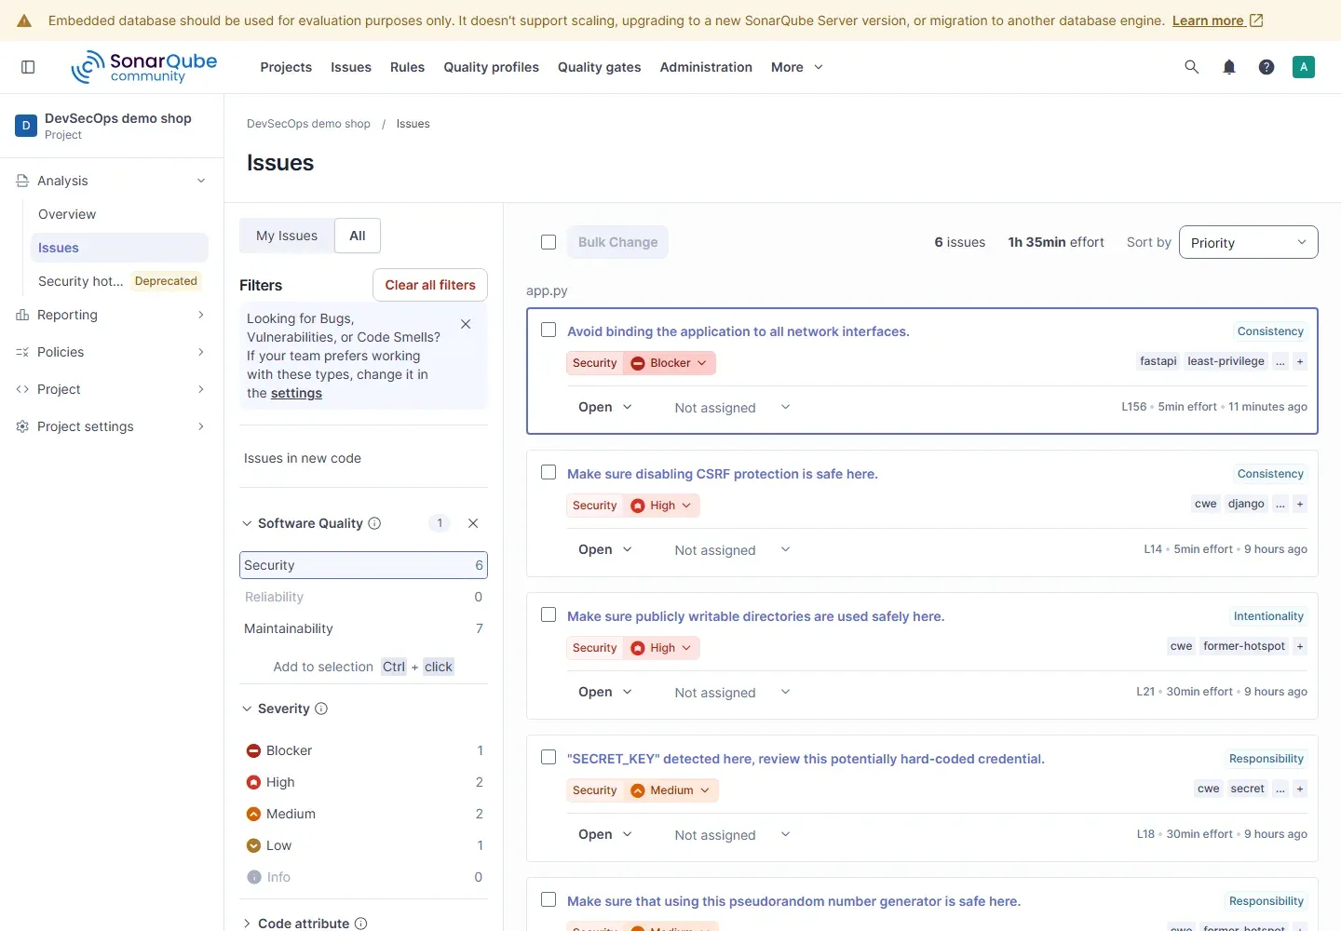Open Not assigned dropdown on SECRET_KEY issue
1341x931 pixels.
pos(733,834)
